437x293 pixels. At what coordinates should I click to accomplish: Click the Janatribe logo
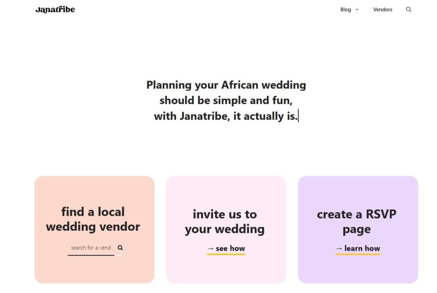[55, 9]
